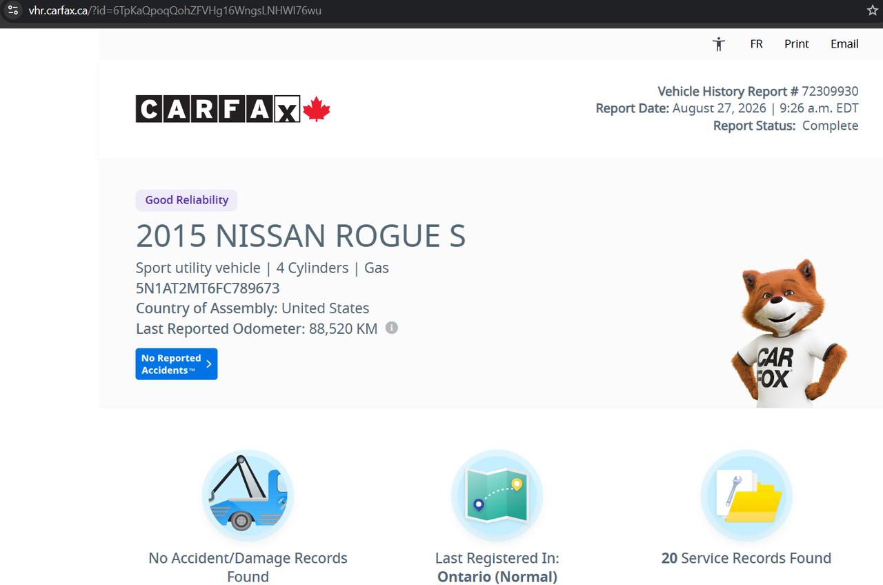Click the map registration icon

coord(497,495)
